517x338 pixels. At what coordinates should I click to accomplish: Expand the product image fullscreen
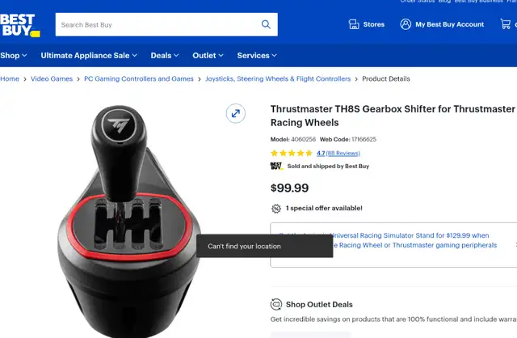235,113
